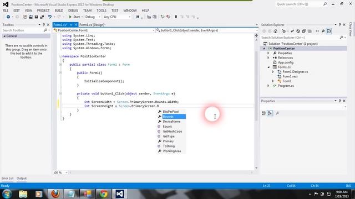
Task: Click the decrease indent toolbar icon
Action: pyautogui.click(x=149, y=17)
